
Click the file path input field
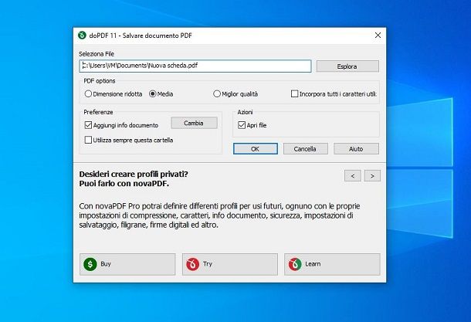[x=195, y=66]
